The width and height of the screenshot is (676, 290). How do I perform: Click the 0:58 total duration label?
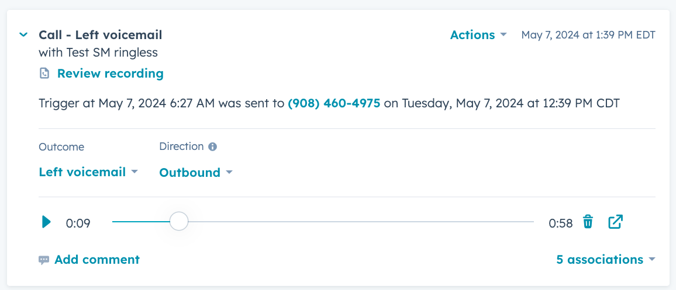pos(560,223)
